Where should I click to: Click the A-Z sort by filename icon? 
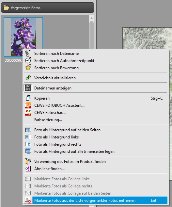[x=28, y=53]
